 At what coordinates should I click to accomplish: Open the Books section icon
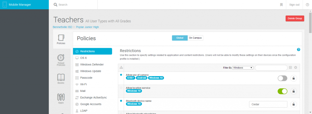coord(61,77)
